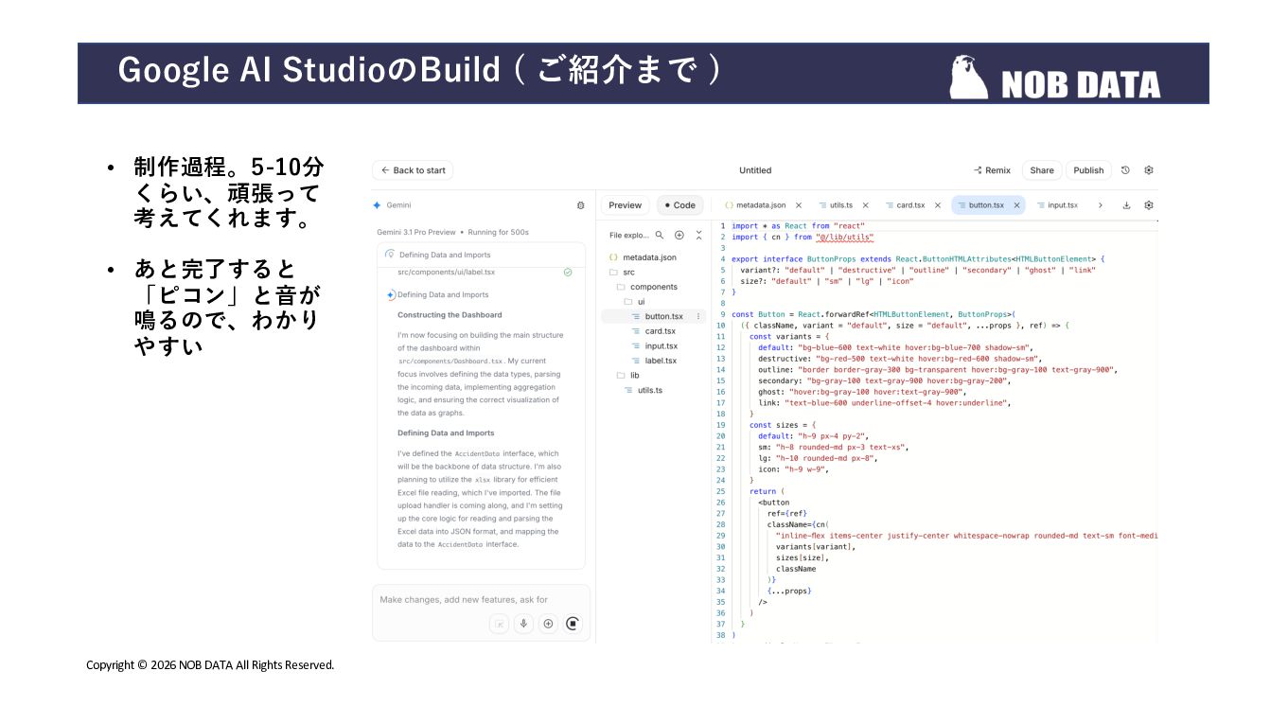This screenshot has height=724, width=1288.
Task: Click the "@/lib/utils" import string
Action: (x=844, y=238)
